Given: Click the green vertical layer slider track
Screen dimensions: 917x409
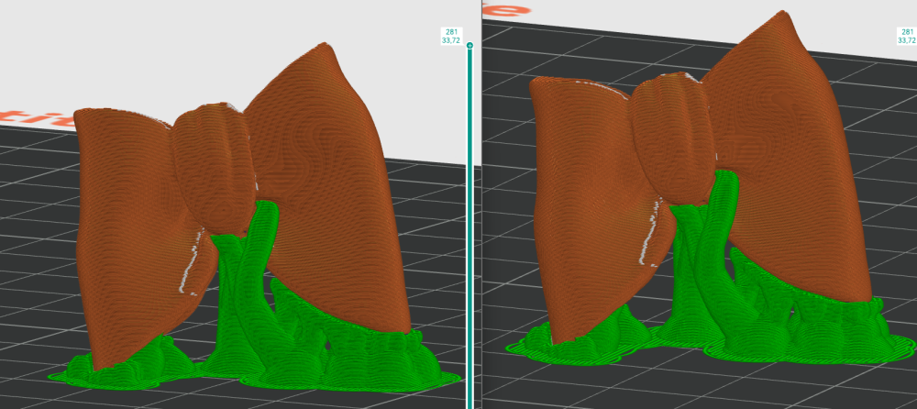Looking at the screenshot, I should tap(470, 228).
